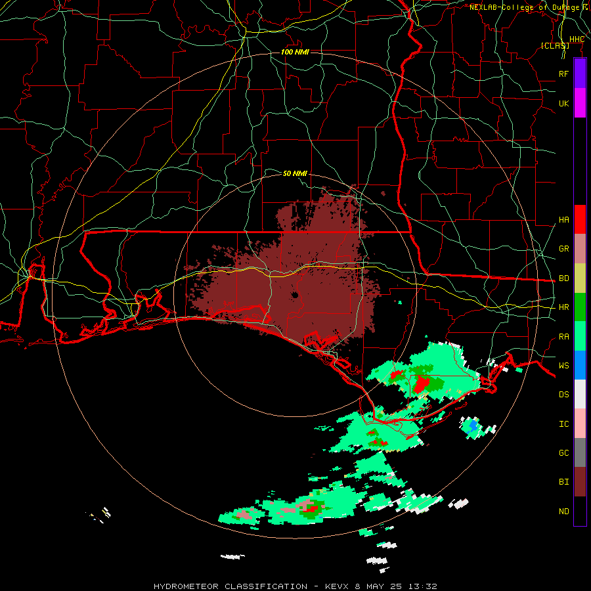This screenshot has width=591, height=591.
Task: Select the BD yellow legend swatch
Action: pyautogui.click(x=580, y=278)
